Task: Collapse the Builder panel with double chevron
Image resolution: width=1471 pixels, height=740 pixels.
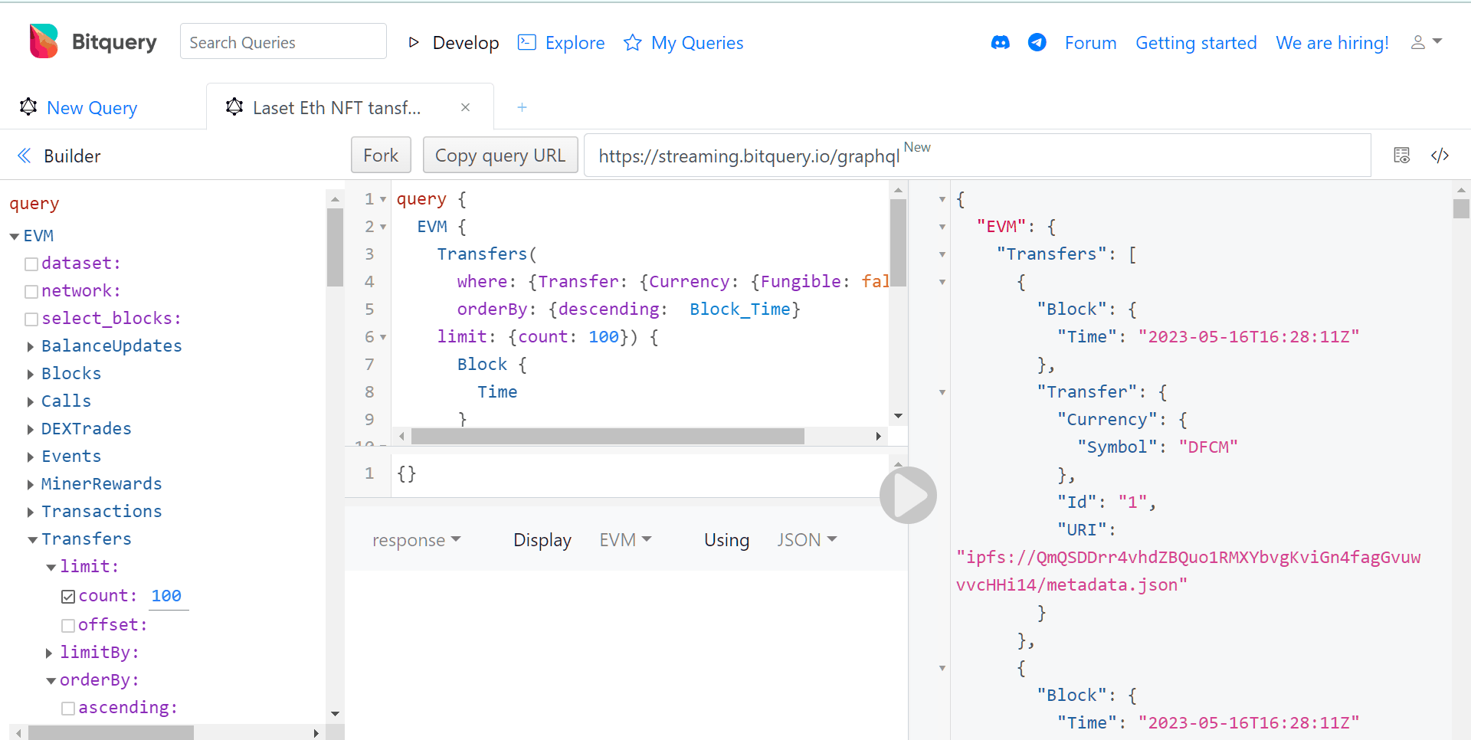Action: [25, 156]
